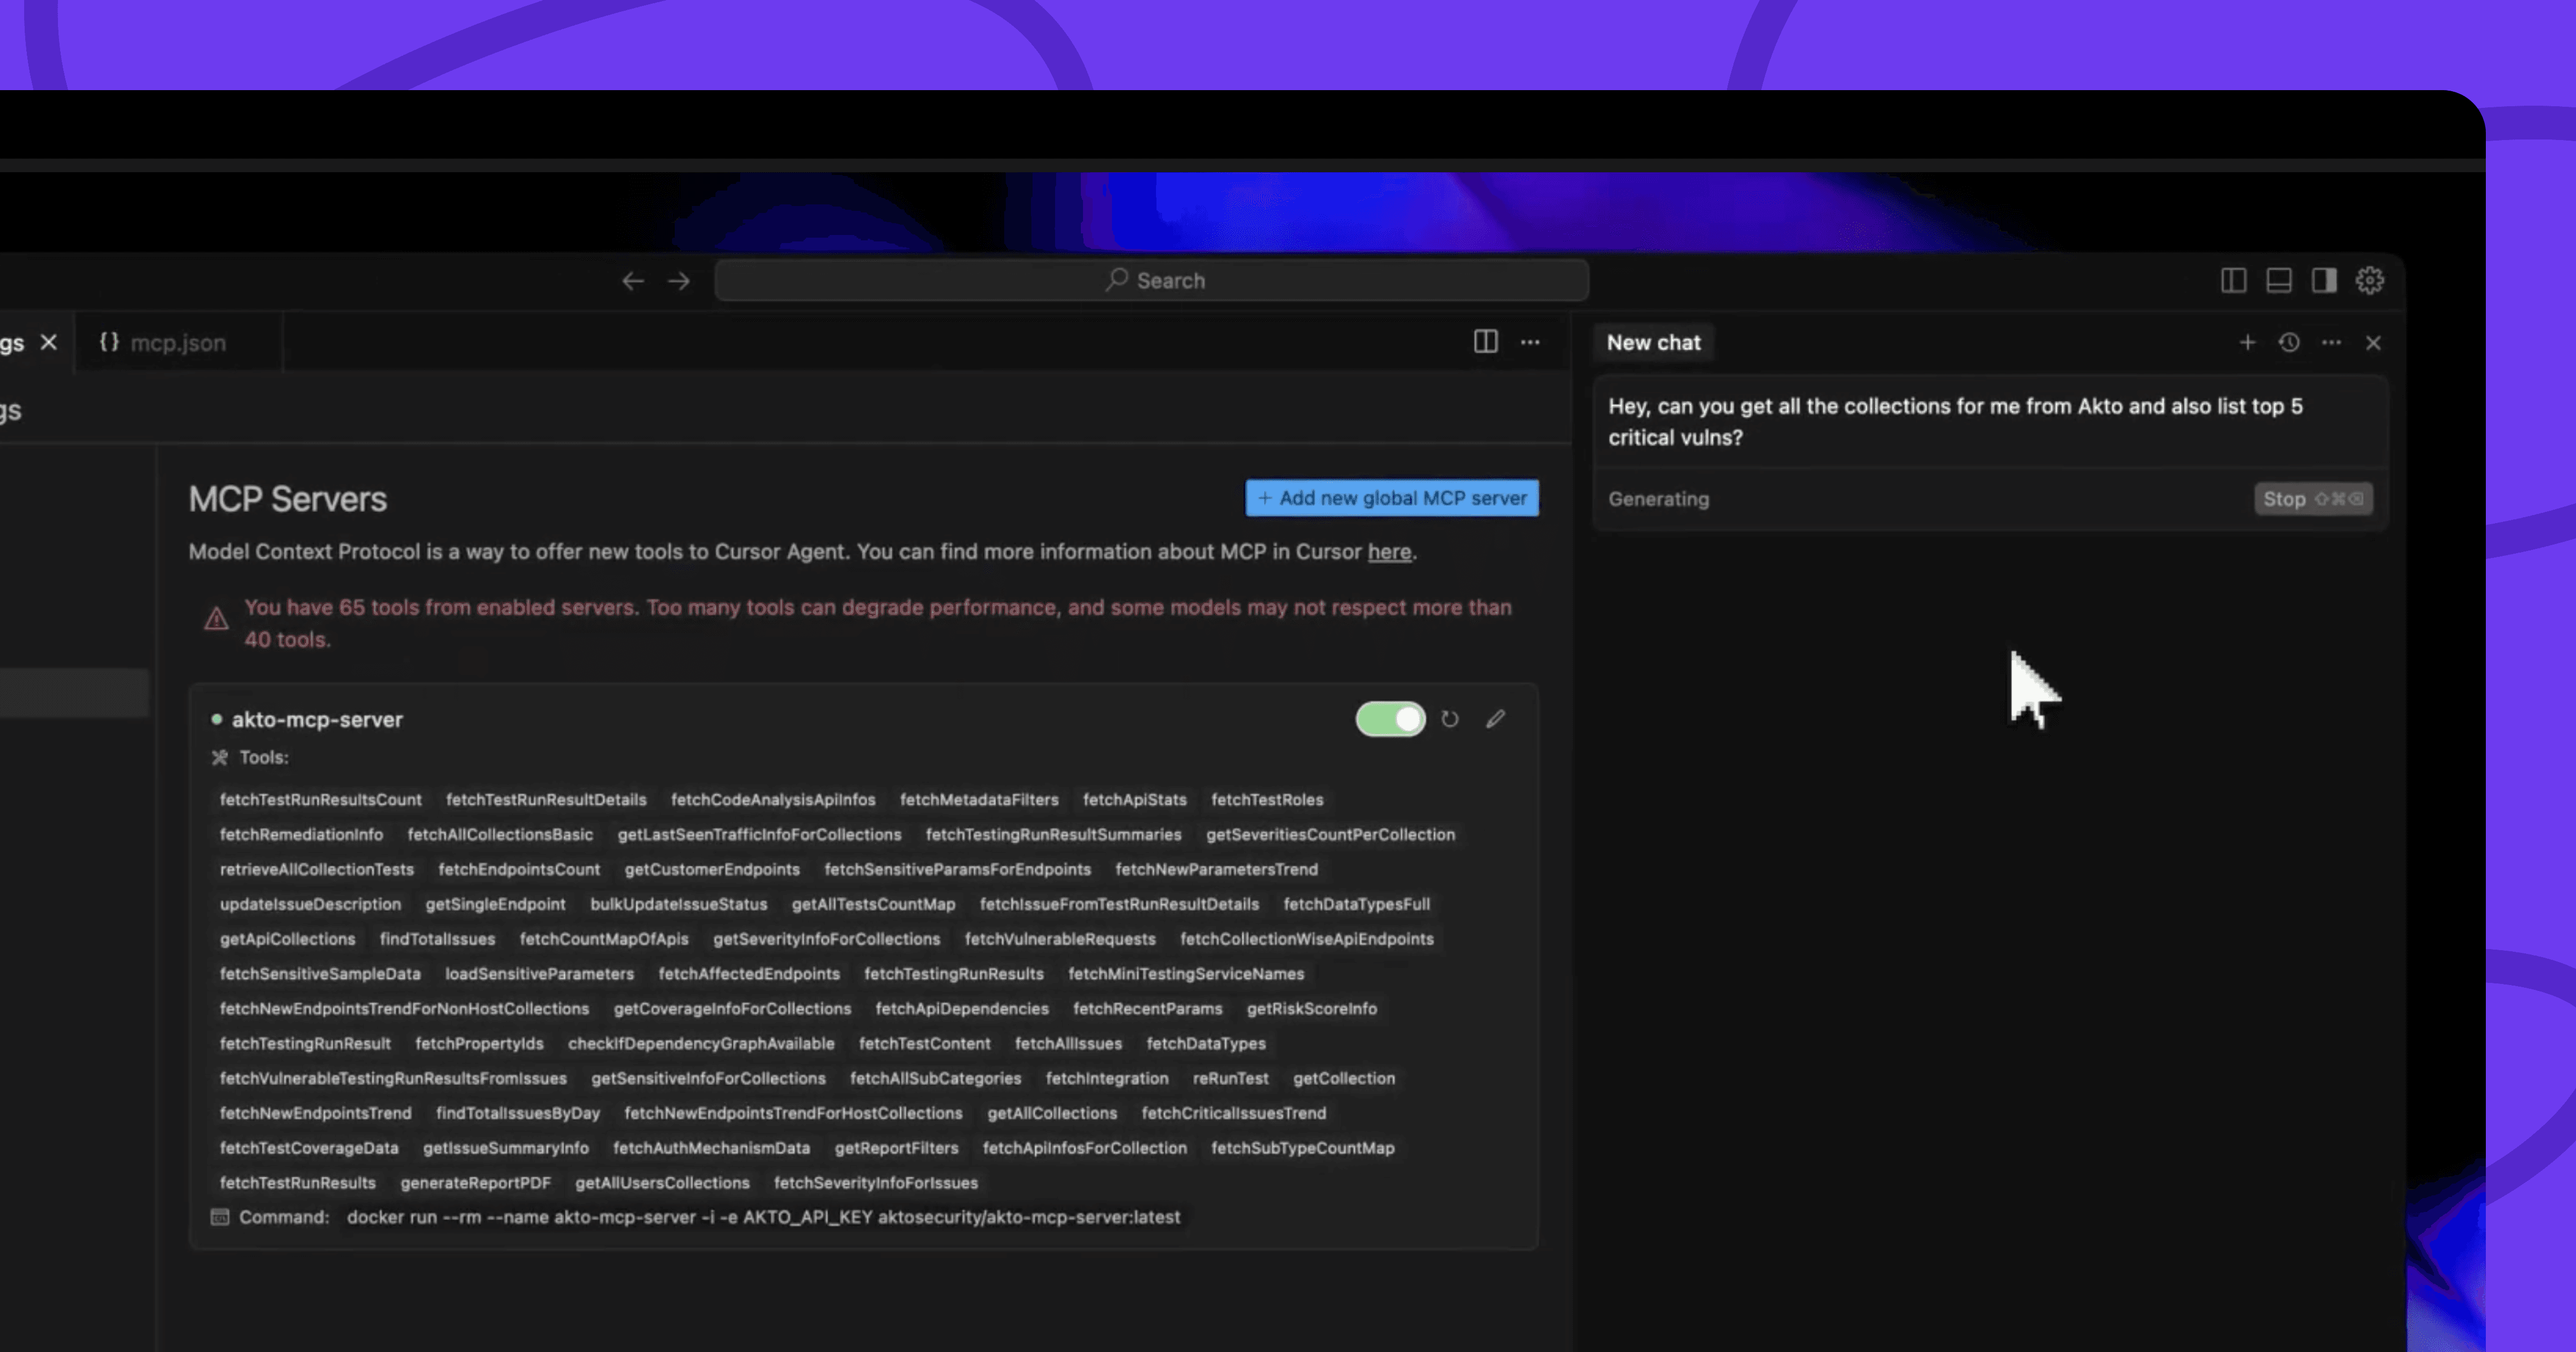
Task: Open the settings gear icon
Action: click(2369, 281)
